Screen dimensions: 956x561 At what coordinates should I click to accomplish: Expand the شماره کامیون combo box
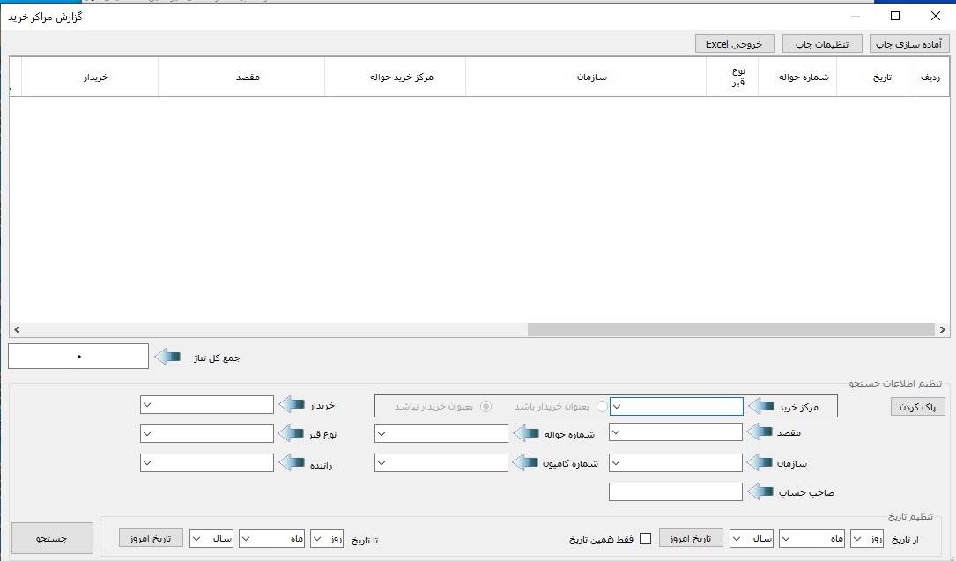pos(382,463)
